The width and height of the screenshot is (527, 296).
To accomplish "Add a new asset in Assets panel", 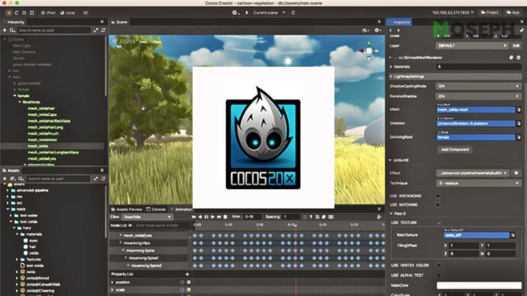I will click(x=5, y=178).
